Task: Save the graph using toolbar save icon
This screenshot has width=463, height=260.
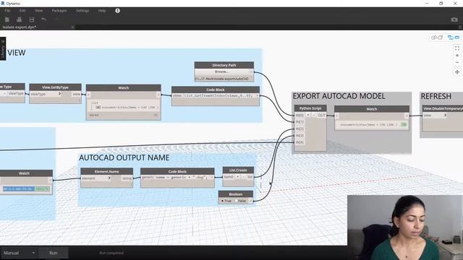Action: [x=32, y=19]
